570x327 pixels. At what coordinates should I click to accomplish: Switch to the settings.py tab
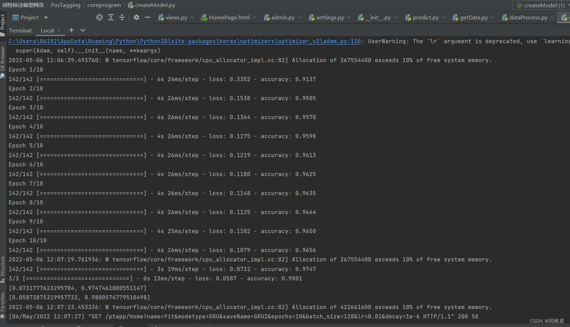coord(326,17)
